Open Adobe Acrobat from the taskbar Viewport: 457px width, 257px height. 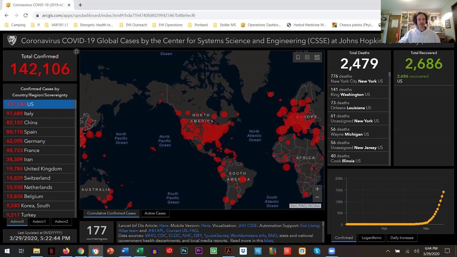coord(228,251)
